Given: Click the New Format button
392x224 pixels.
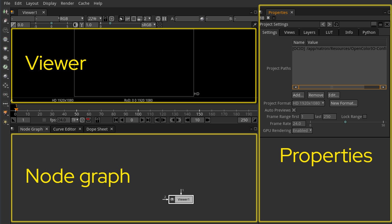Looking at the screenshot, I should pos(344,103).
